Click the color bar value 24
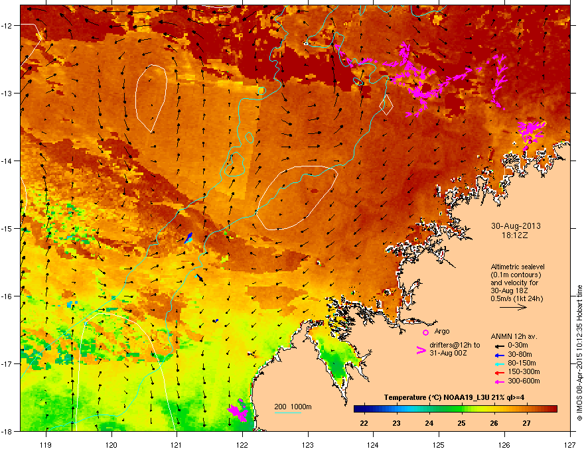Screen dimensions: 584x451 429,423
